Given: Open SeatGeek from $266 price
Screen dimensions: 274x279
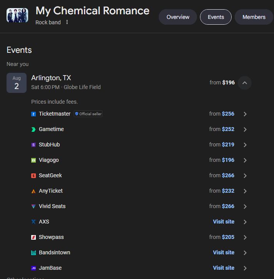Looking at the screenshot, I should click(x=222, y=175).
